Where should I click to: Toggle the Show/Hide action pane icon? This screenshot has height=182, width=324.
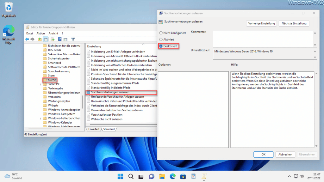tap(65, 39)
